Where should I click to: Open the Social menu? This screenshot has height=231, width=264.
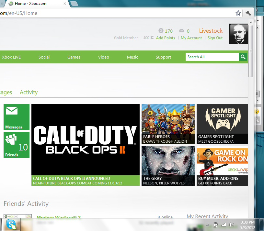[44, 57]
